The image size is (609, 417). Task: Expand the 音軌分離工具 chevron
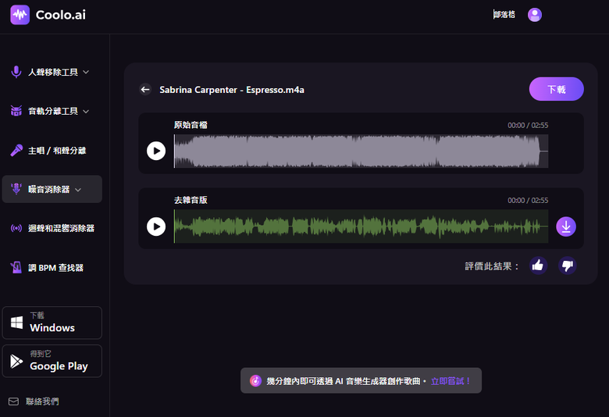(x=86, y=112)
